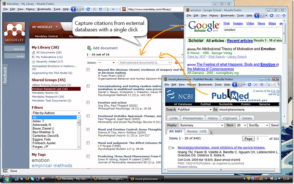Open the PubMed Preview/Index tab
The image size is (294, 184).
(x=193, y=118)
